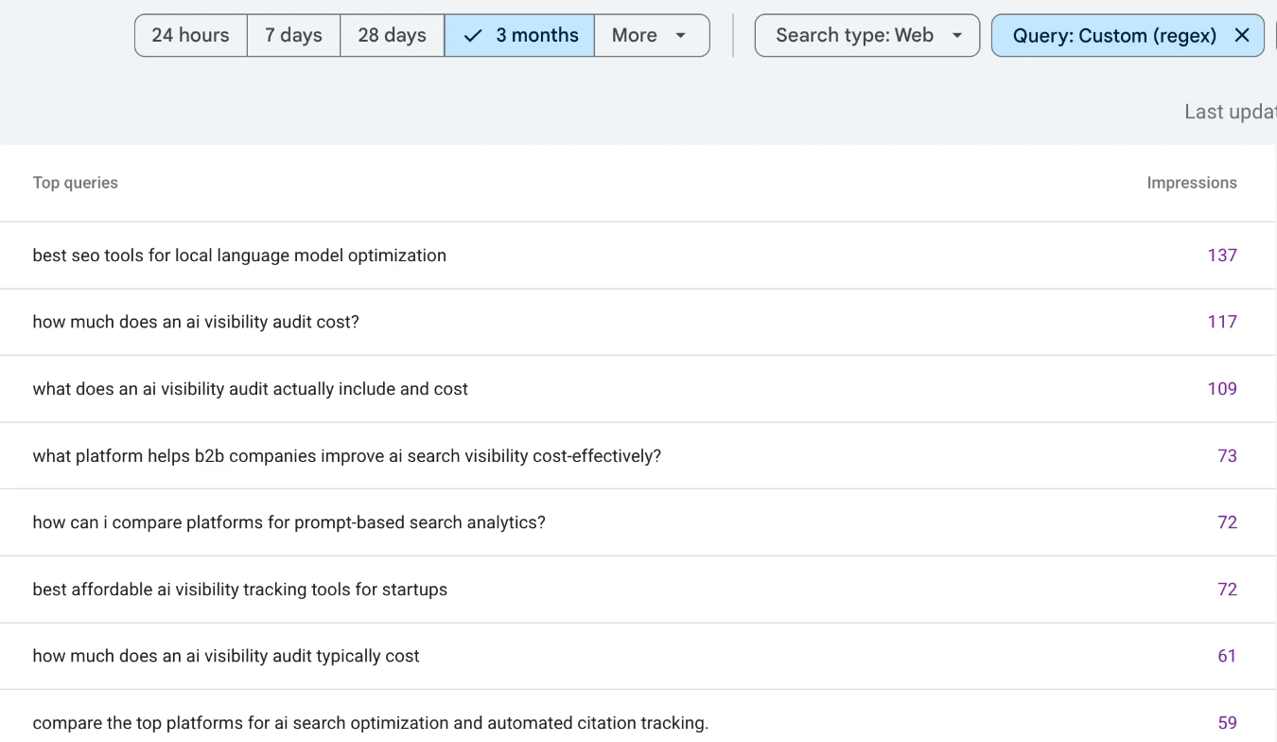Select 'best affordable ai visibility tracking tools for startups'
Viewport: 1277px width, 742px height.
tap(240, 590)
